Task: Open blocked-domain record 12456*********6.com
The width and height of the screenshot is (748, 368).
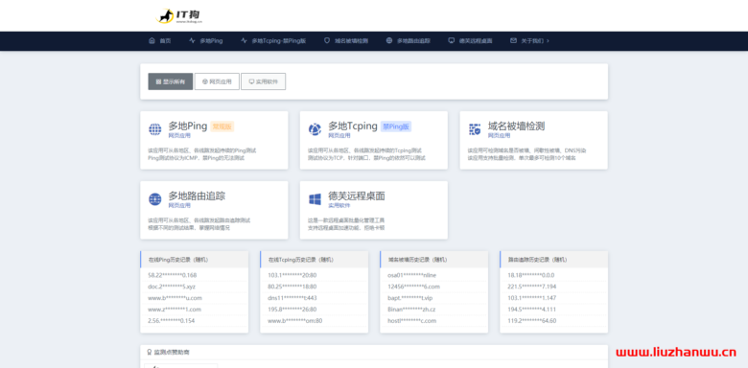Action: coord(413,287)
